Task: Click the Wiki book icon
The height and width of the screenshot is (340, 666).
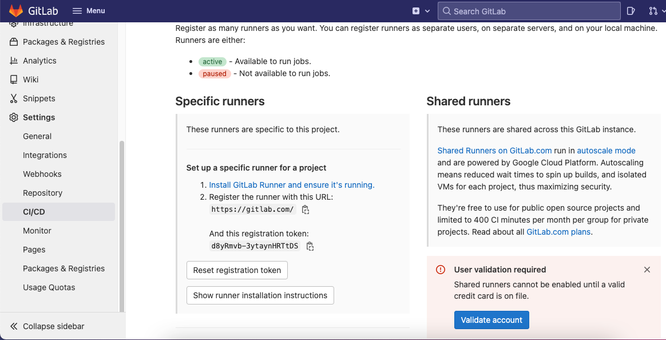Action: (14, 80)
